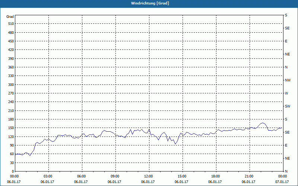298x186 pixels.
Task: Click the 300 y-axis value
Action: click(x=11, y=84)
